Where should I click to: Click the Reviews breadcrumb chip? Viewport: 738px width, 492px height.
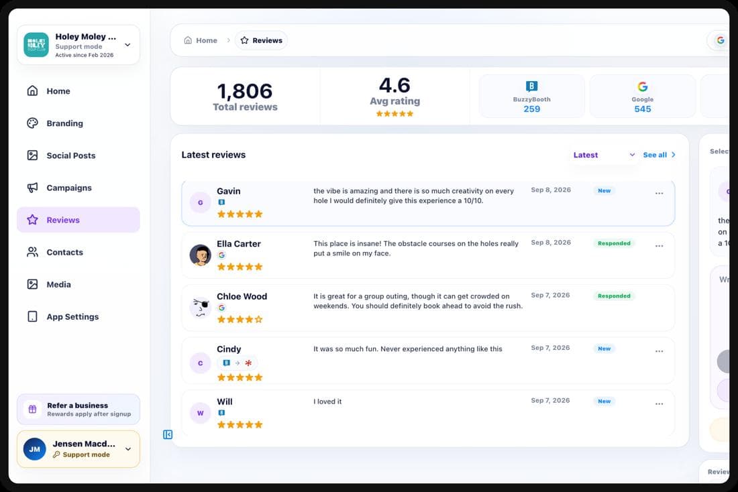pyautogui.click(x=261, y=40)
